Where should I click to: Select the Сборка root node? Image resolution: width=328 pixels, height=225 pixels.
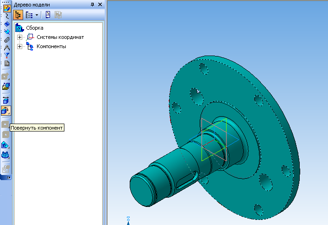[35, 28]
